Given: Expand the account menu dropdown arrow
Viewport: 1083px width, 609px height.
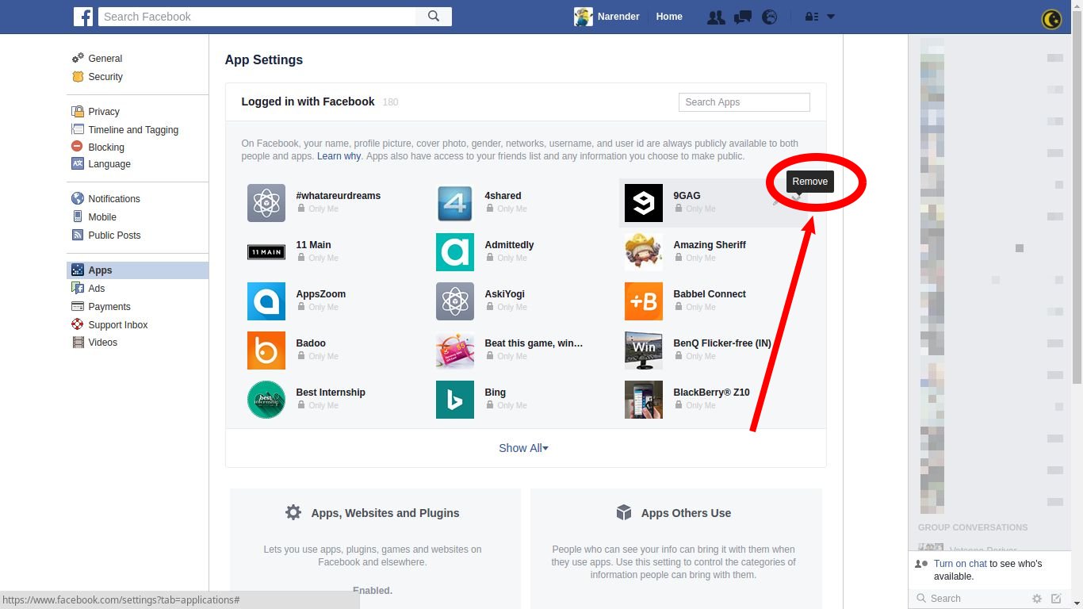Looking at the screenshot, I should click(x=831, y=17).
